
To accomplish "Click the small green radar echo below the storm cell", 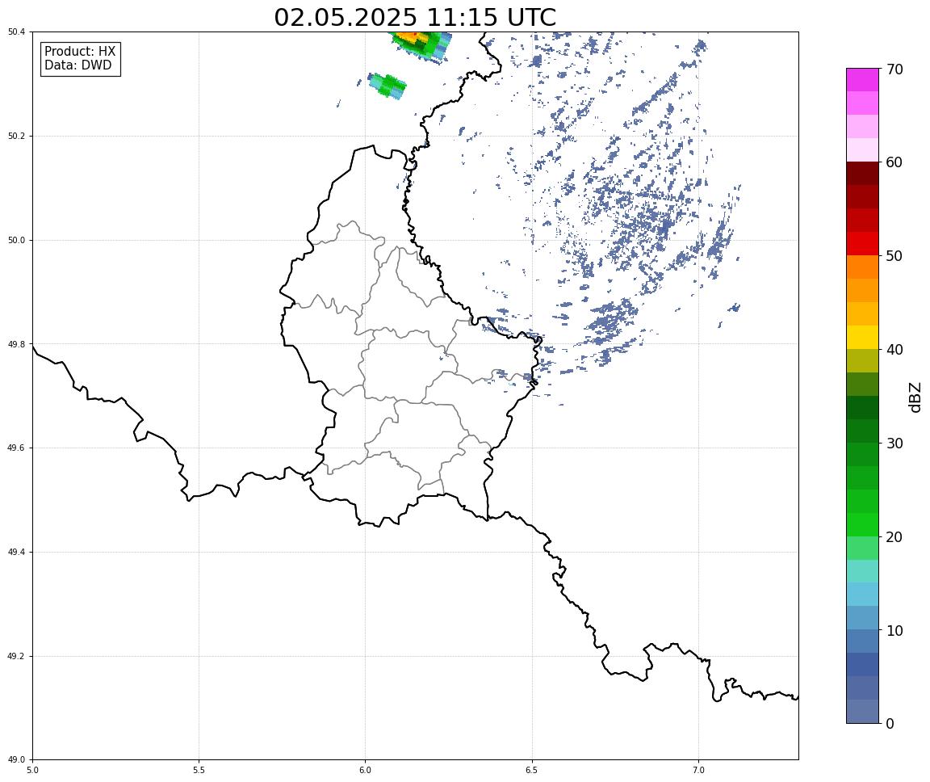I will click(387, 86).
